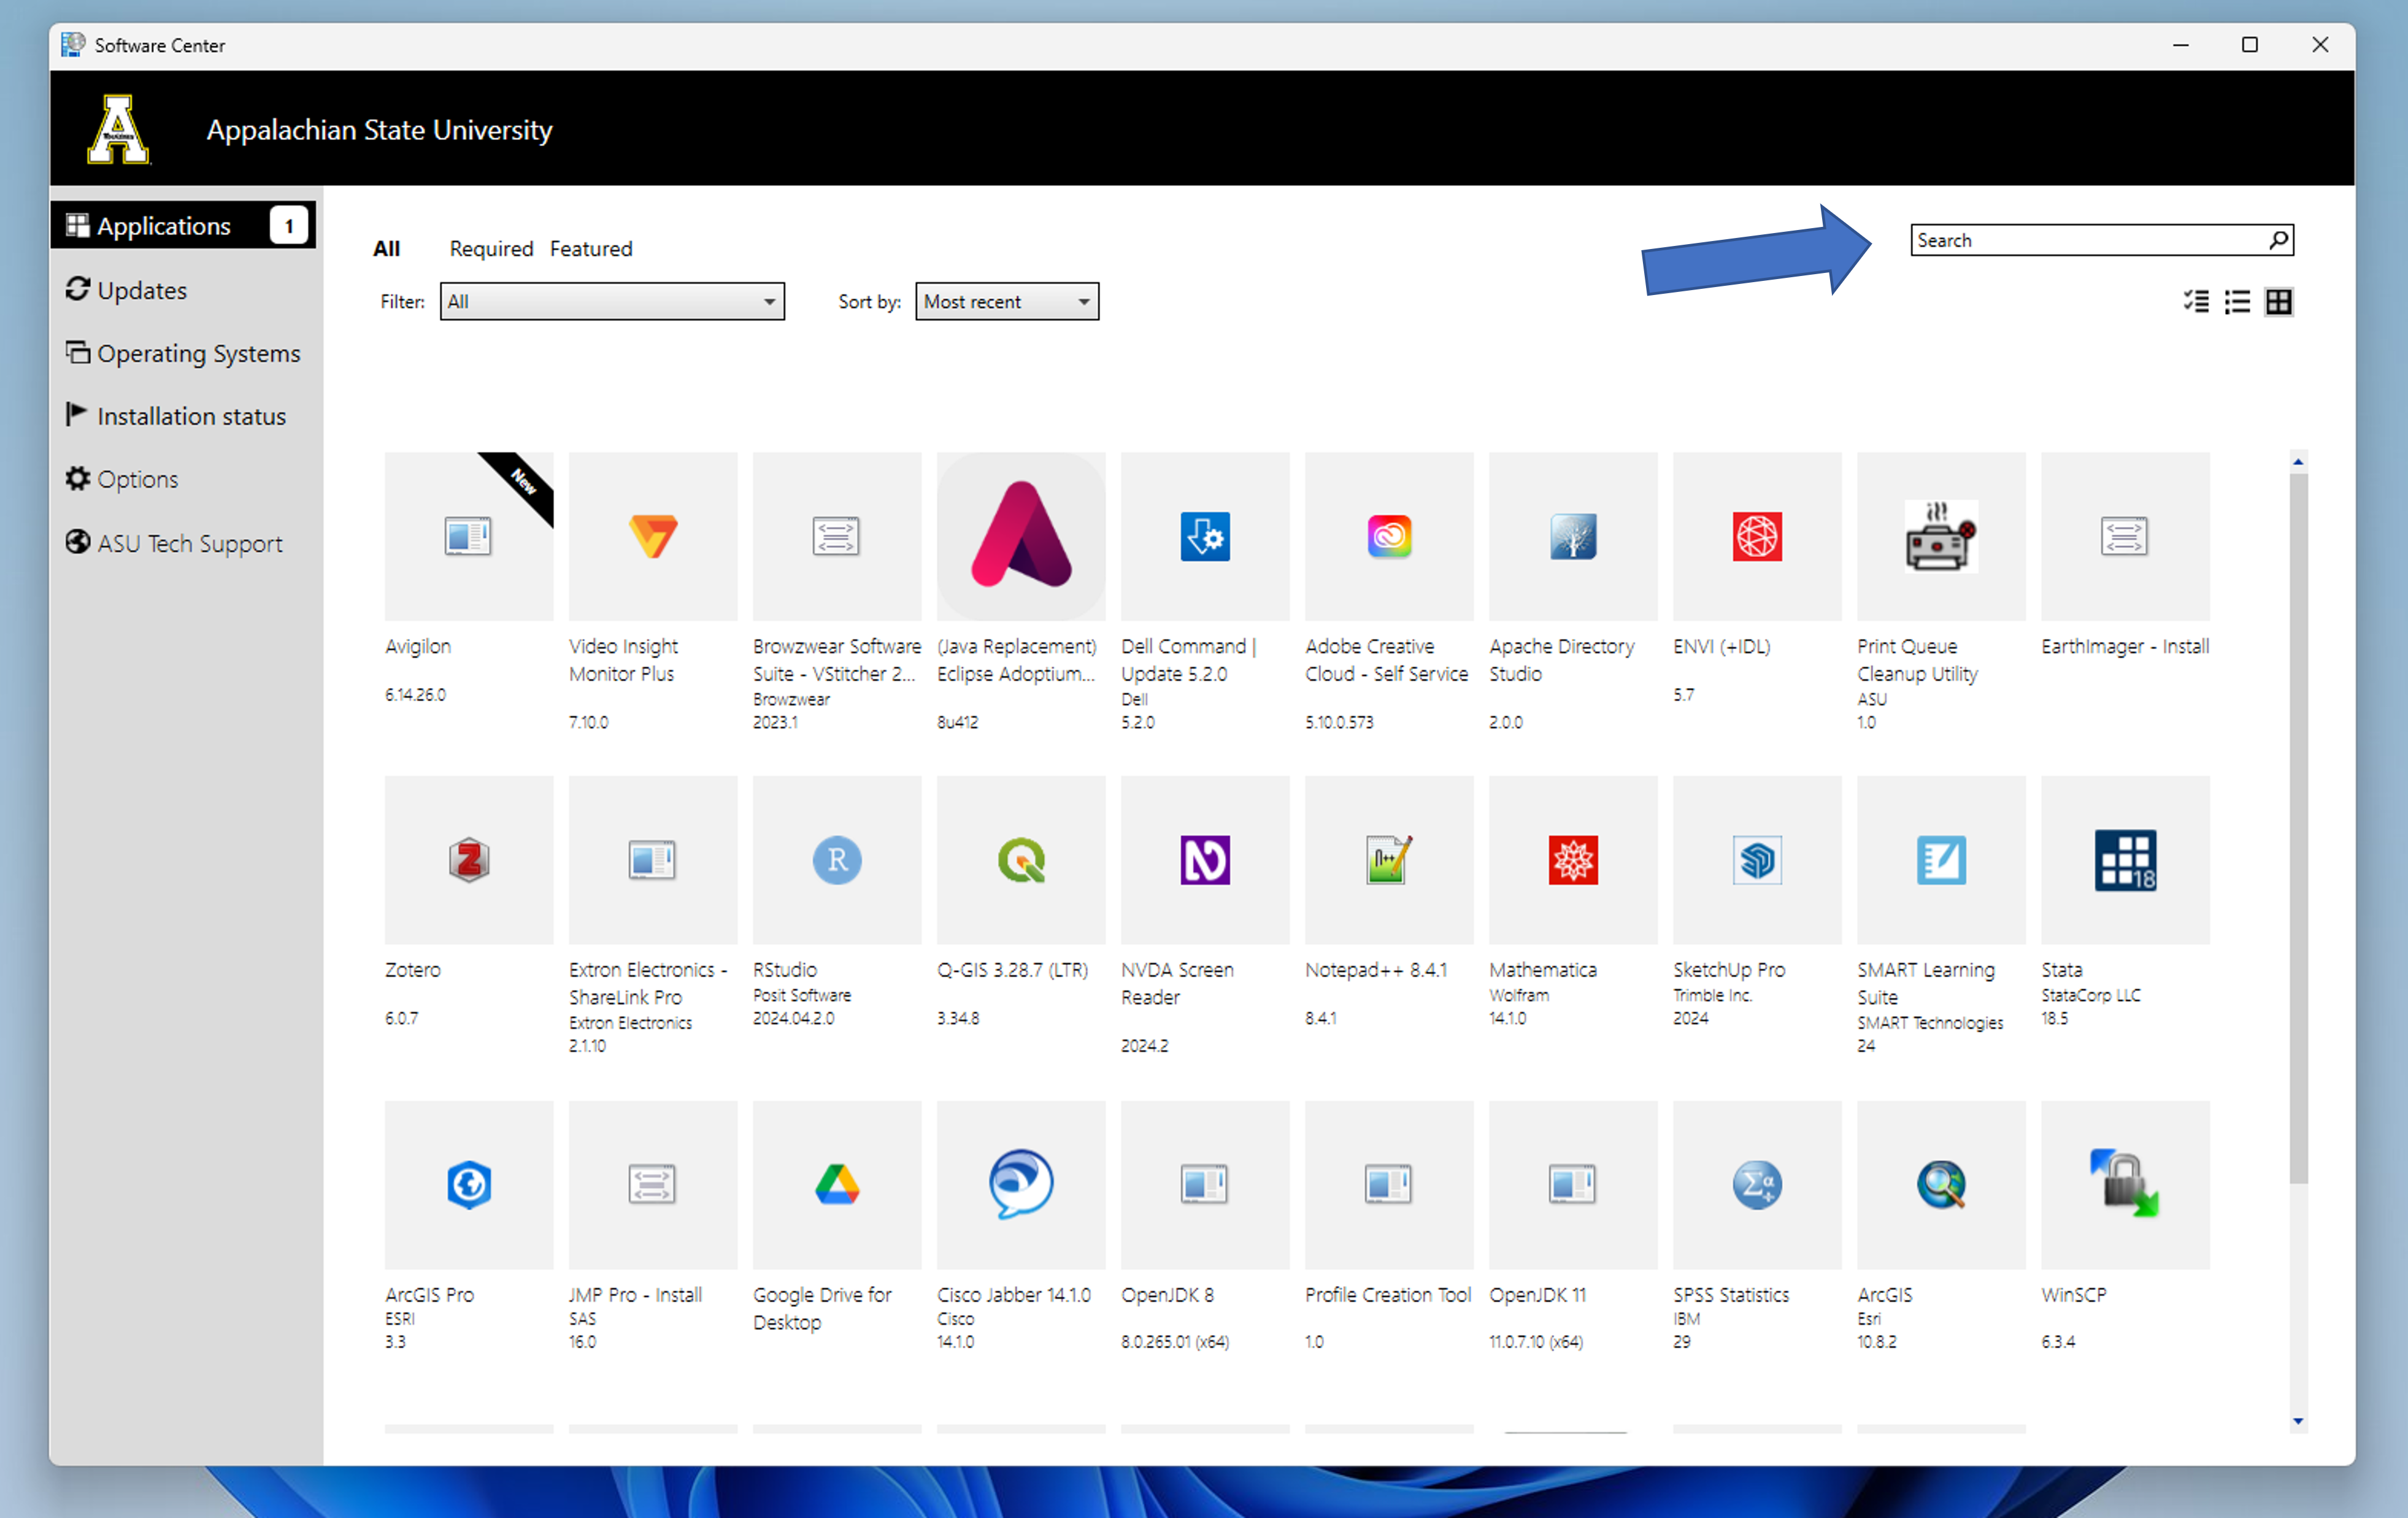
Task: Switch to tile grid view icon
Action: [x=2279, y=301]
